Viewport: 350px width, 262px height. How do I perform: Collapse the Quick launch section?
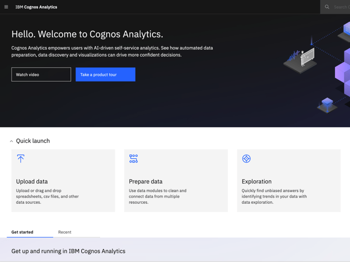[x=11, y=141]
